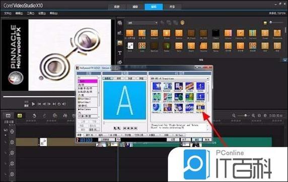Step to next frame in VideoStudio preview

coord(49,104)
